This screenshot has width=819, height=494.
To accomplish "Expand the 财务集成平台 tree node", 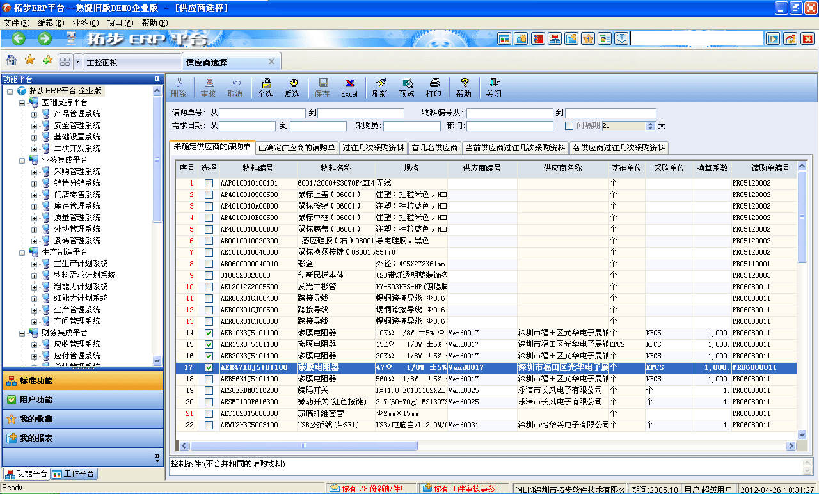I will pyautogui.click(x=22, y=332).
